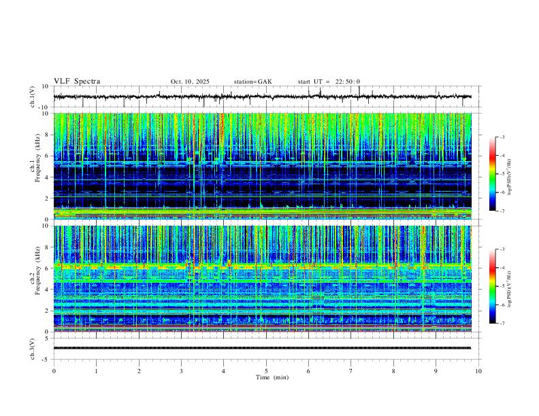539x416 pixels.
Task: Click the "8" kHz tick on ch.2 frequency axis
Action: coord(48,247)
